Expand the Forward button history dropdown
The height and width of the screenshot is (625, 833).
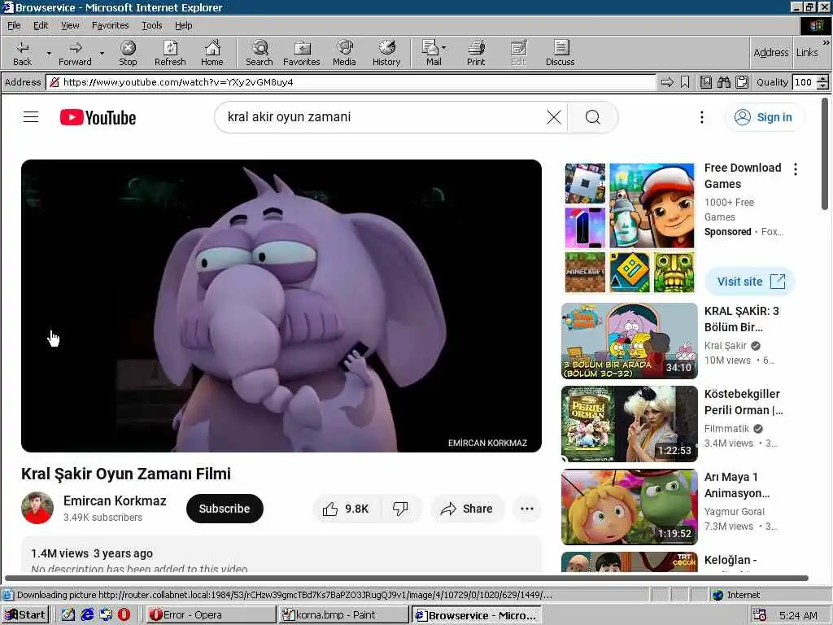pos(102,53)
